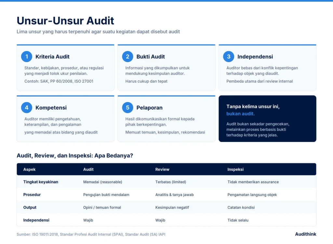Click the cell Catatan kondisi
The image size is (333, 244).
[x=241, y=207]
